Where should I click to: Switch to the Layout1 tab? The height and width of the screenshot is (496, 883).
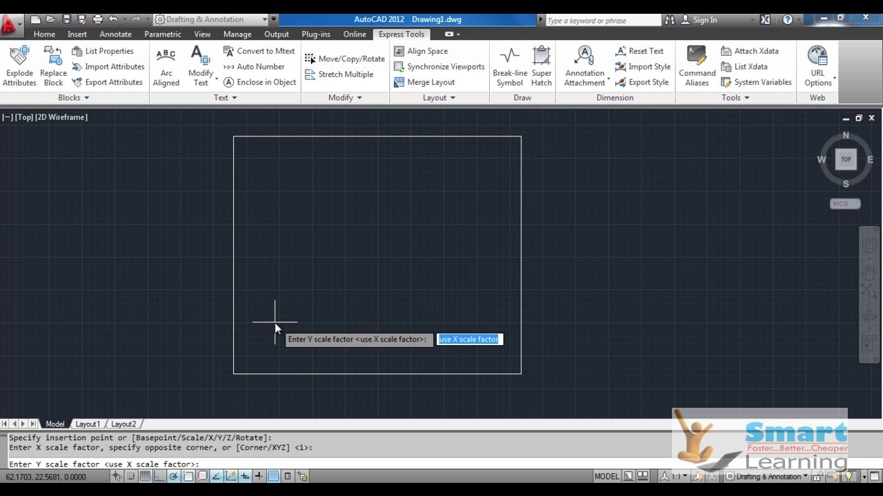88,424
